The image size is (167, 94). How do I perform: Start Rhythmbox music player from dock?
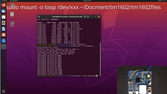coord(3,23)
